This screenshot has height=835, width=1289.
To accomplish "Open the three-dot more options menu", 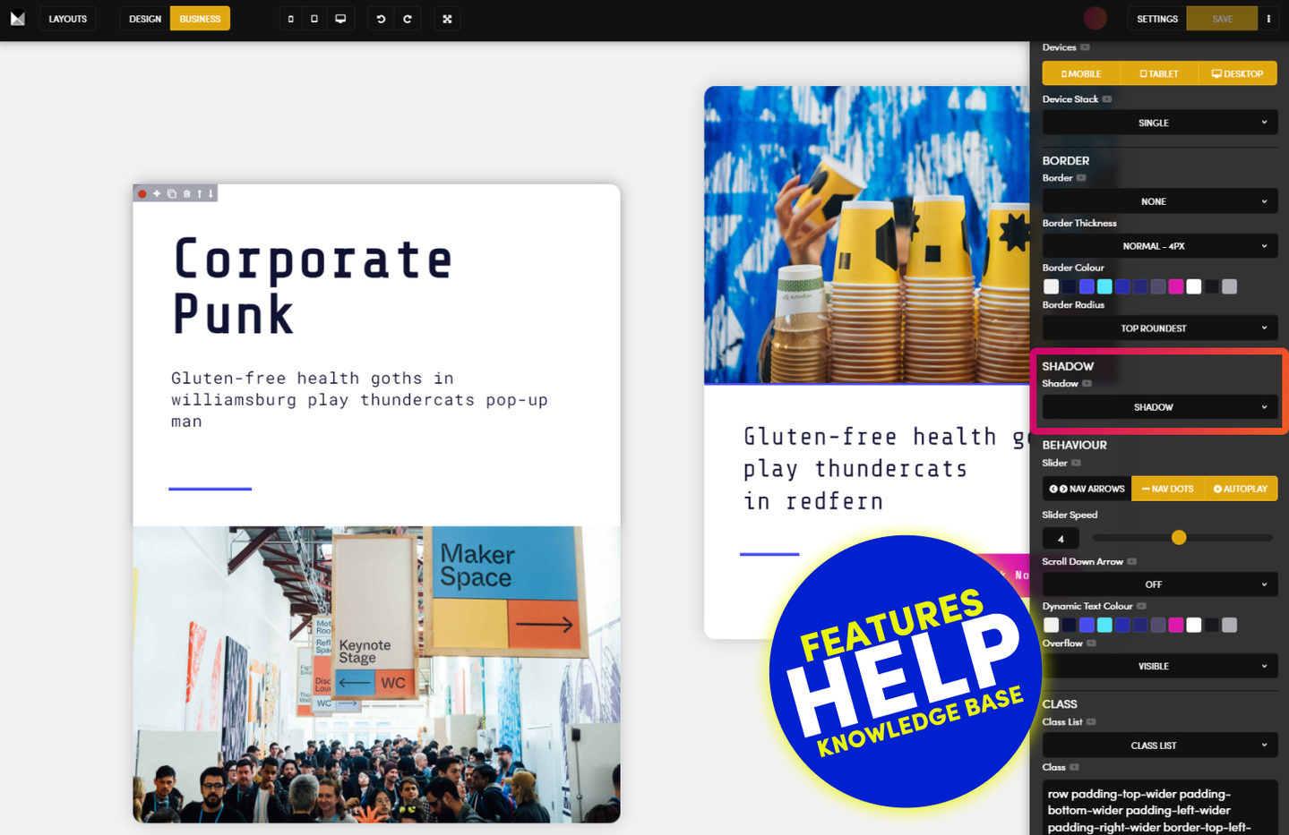I will (1268, 19).
